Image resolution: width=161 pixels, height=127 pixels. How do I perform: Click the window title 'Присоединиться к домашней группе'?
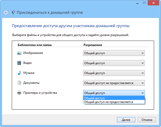50,13
